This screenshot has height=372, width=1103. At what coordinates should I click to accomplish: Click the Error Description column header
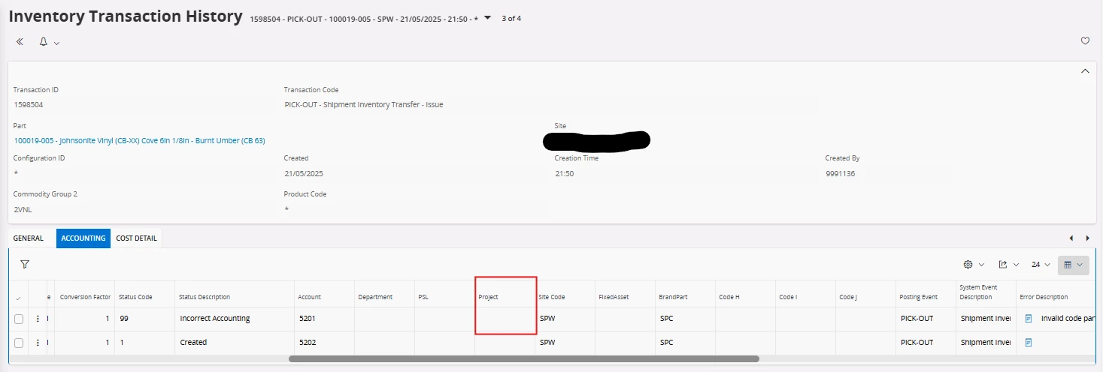(1044, 297)
